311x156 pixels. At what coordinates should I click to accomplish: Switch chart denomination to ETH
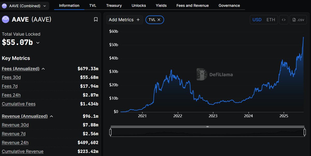point(271,20)
